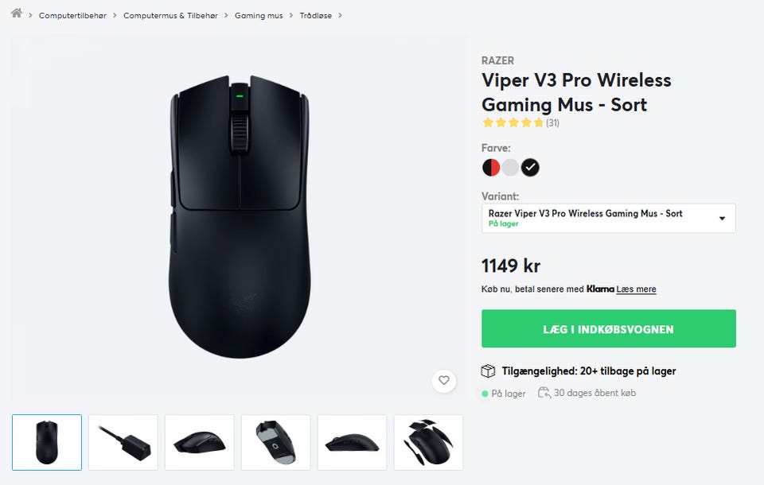Viewport: 764px width, 485px height.
Task: Open Klarna Læs mere link
Action: pyautogui.click(x=636, y=289)
